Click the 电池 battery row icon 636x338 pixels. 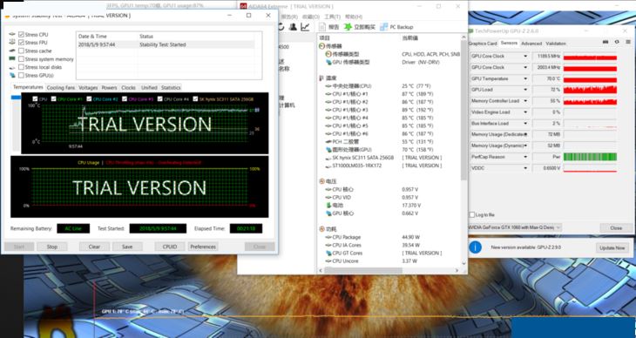(x=328, y=206)
